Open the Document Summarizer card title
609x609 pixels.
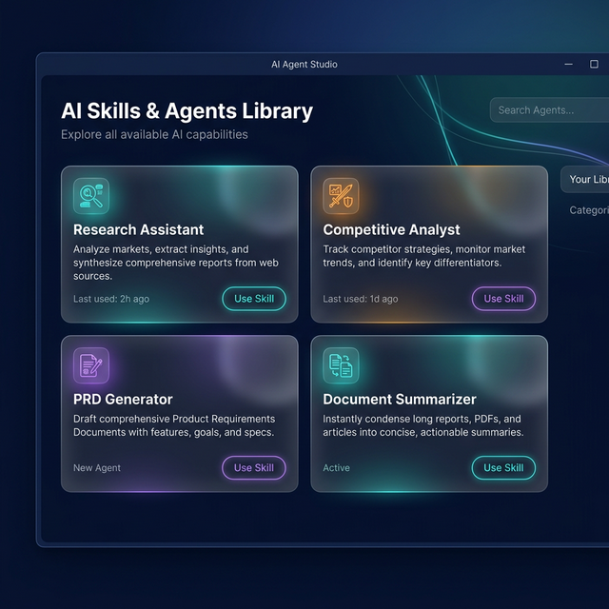pos(400,400)
